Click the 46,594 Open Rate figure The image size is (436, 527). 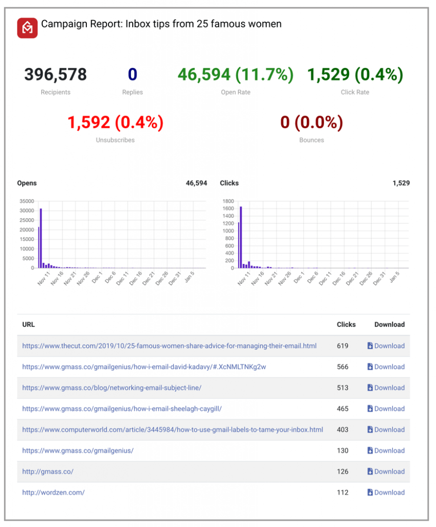tap(235, 74)
